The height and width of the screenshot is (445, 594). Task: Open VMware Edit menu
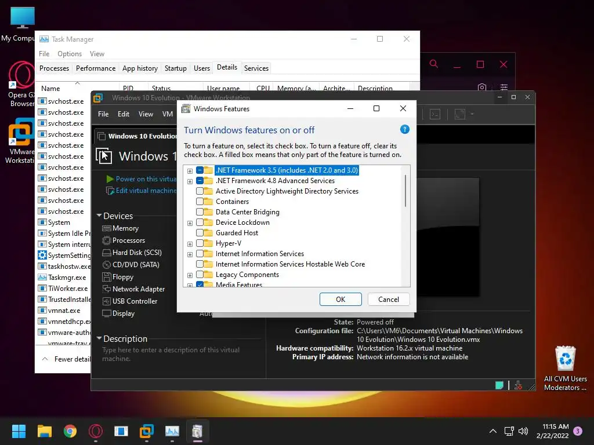pyautogui.click(x=124, y=114)
